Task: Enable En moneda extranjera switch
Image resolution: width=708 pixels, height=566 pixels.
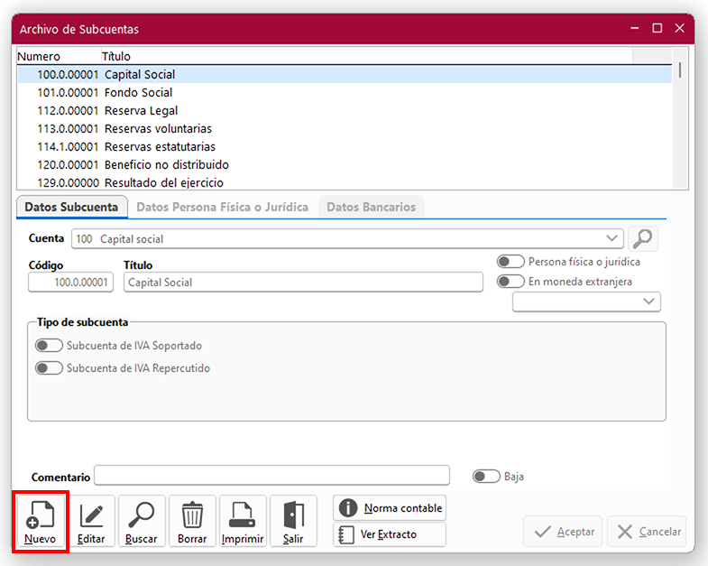Action: (510, 282)
